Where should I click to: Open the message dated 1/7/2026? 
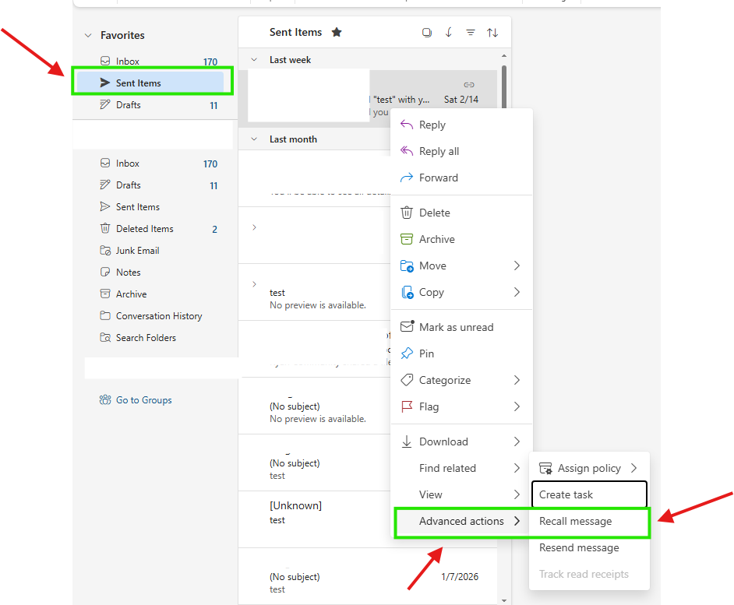pos(368,576)
